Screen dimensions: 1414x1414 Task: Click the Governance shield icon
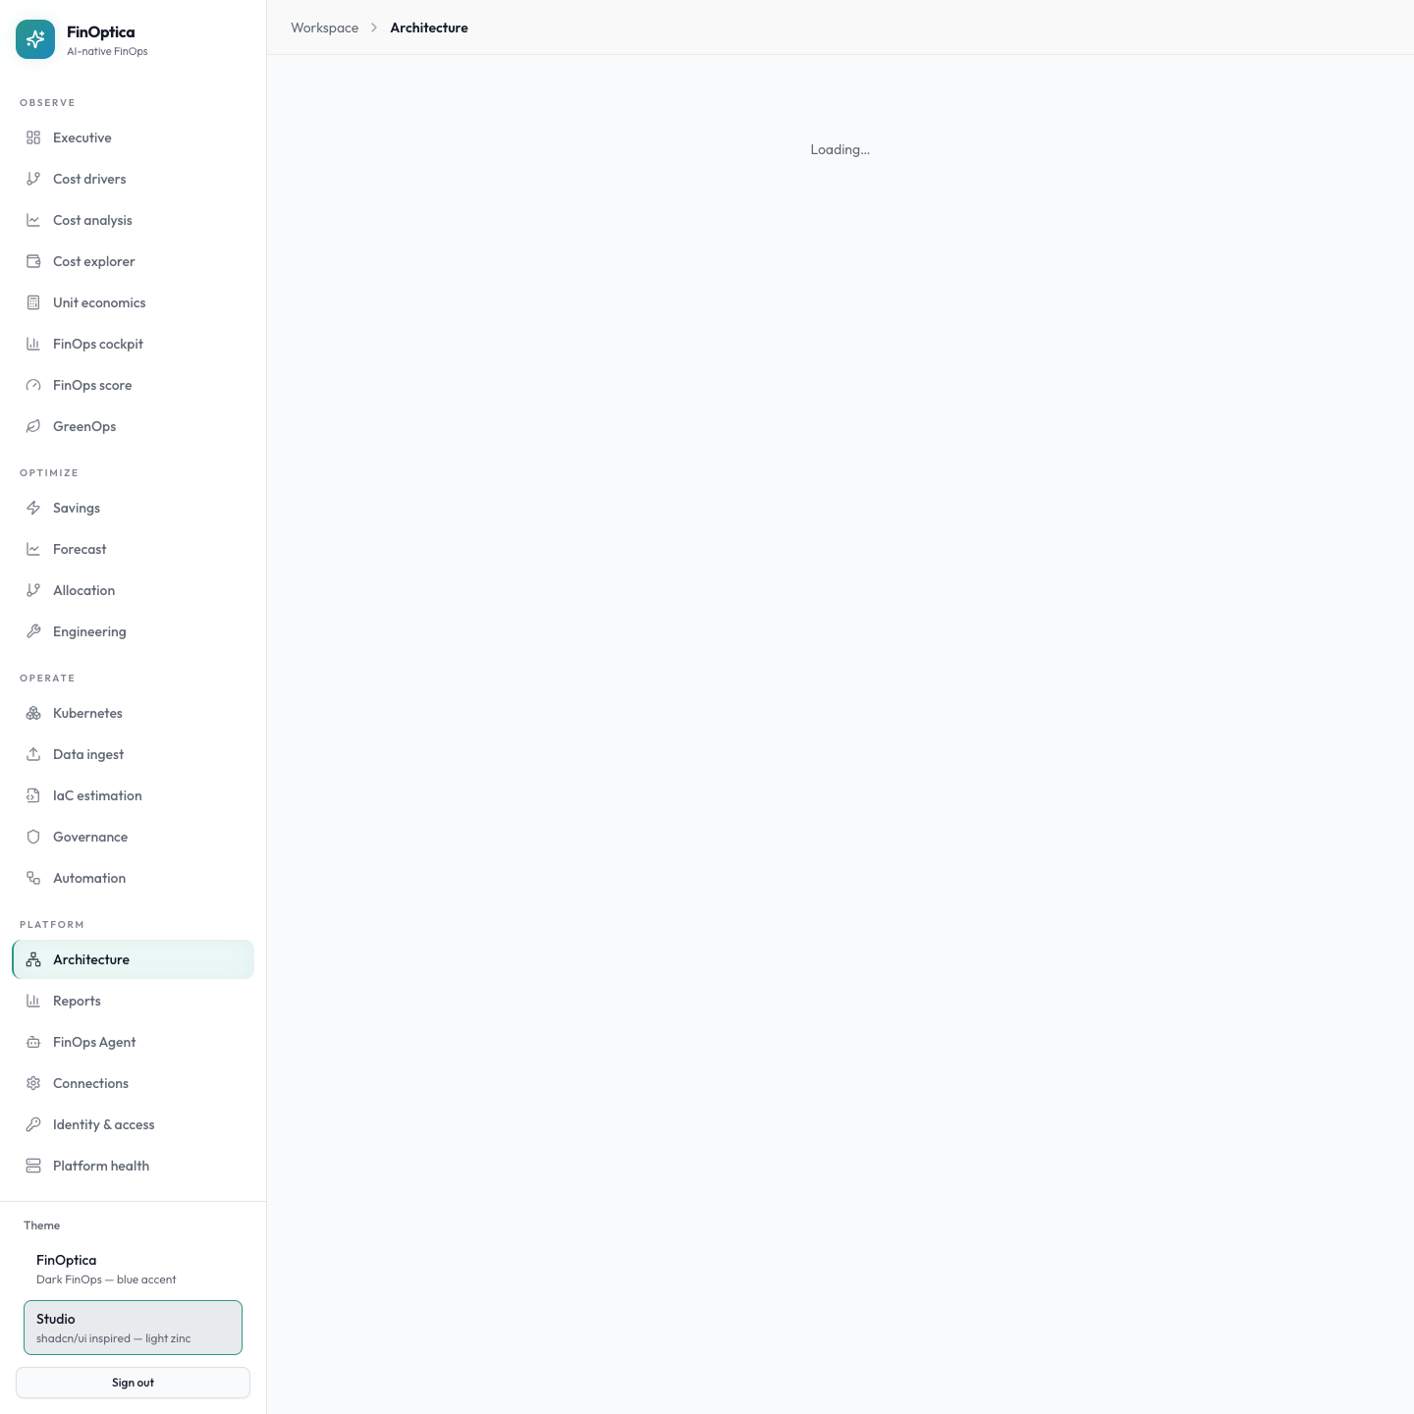coord(33,837)
